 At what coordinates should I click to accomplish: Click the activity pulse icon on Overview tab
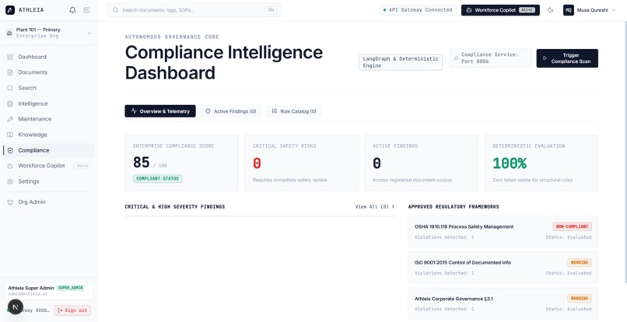point(134,111)
